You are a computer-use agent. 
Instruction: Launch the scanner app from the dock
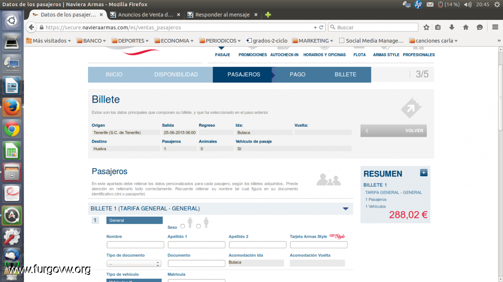pos(12,42)
